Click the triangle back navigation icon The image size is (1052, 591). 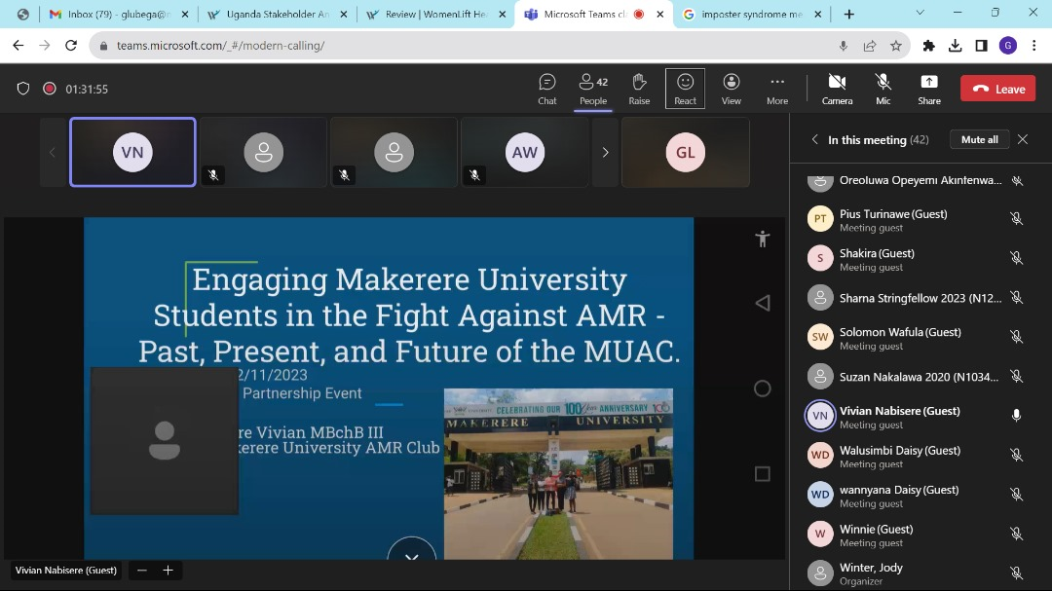pos(762,303)
